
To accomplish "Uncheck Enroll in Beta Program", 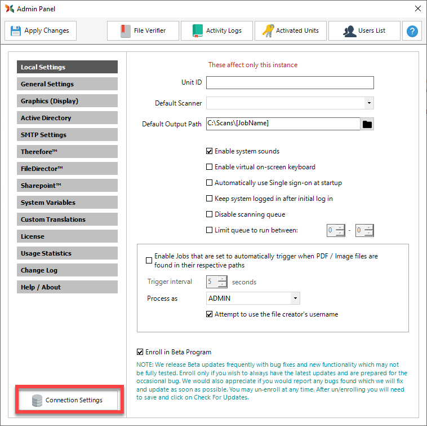I will (x=140, y=352).
